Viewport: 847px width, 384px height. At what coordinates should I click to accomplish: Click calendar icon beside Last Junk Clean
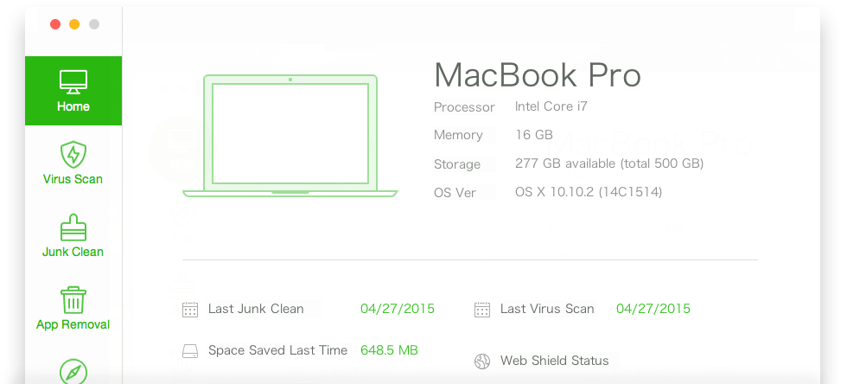190,309
